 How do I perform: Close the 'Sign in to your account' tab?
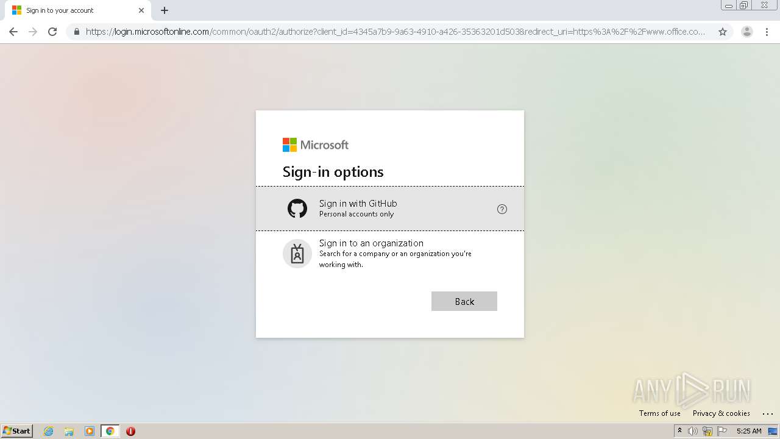(x=141, y=10)
